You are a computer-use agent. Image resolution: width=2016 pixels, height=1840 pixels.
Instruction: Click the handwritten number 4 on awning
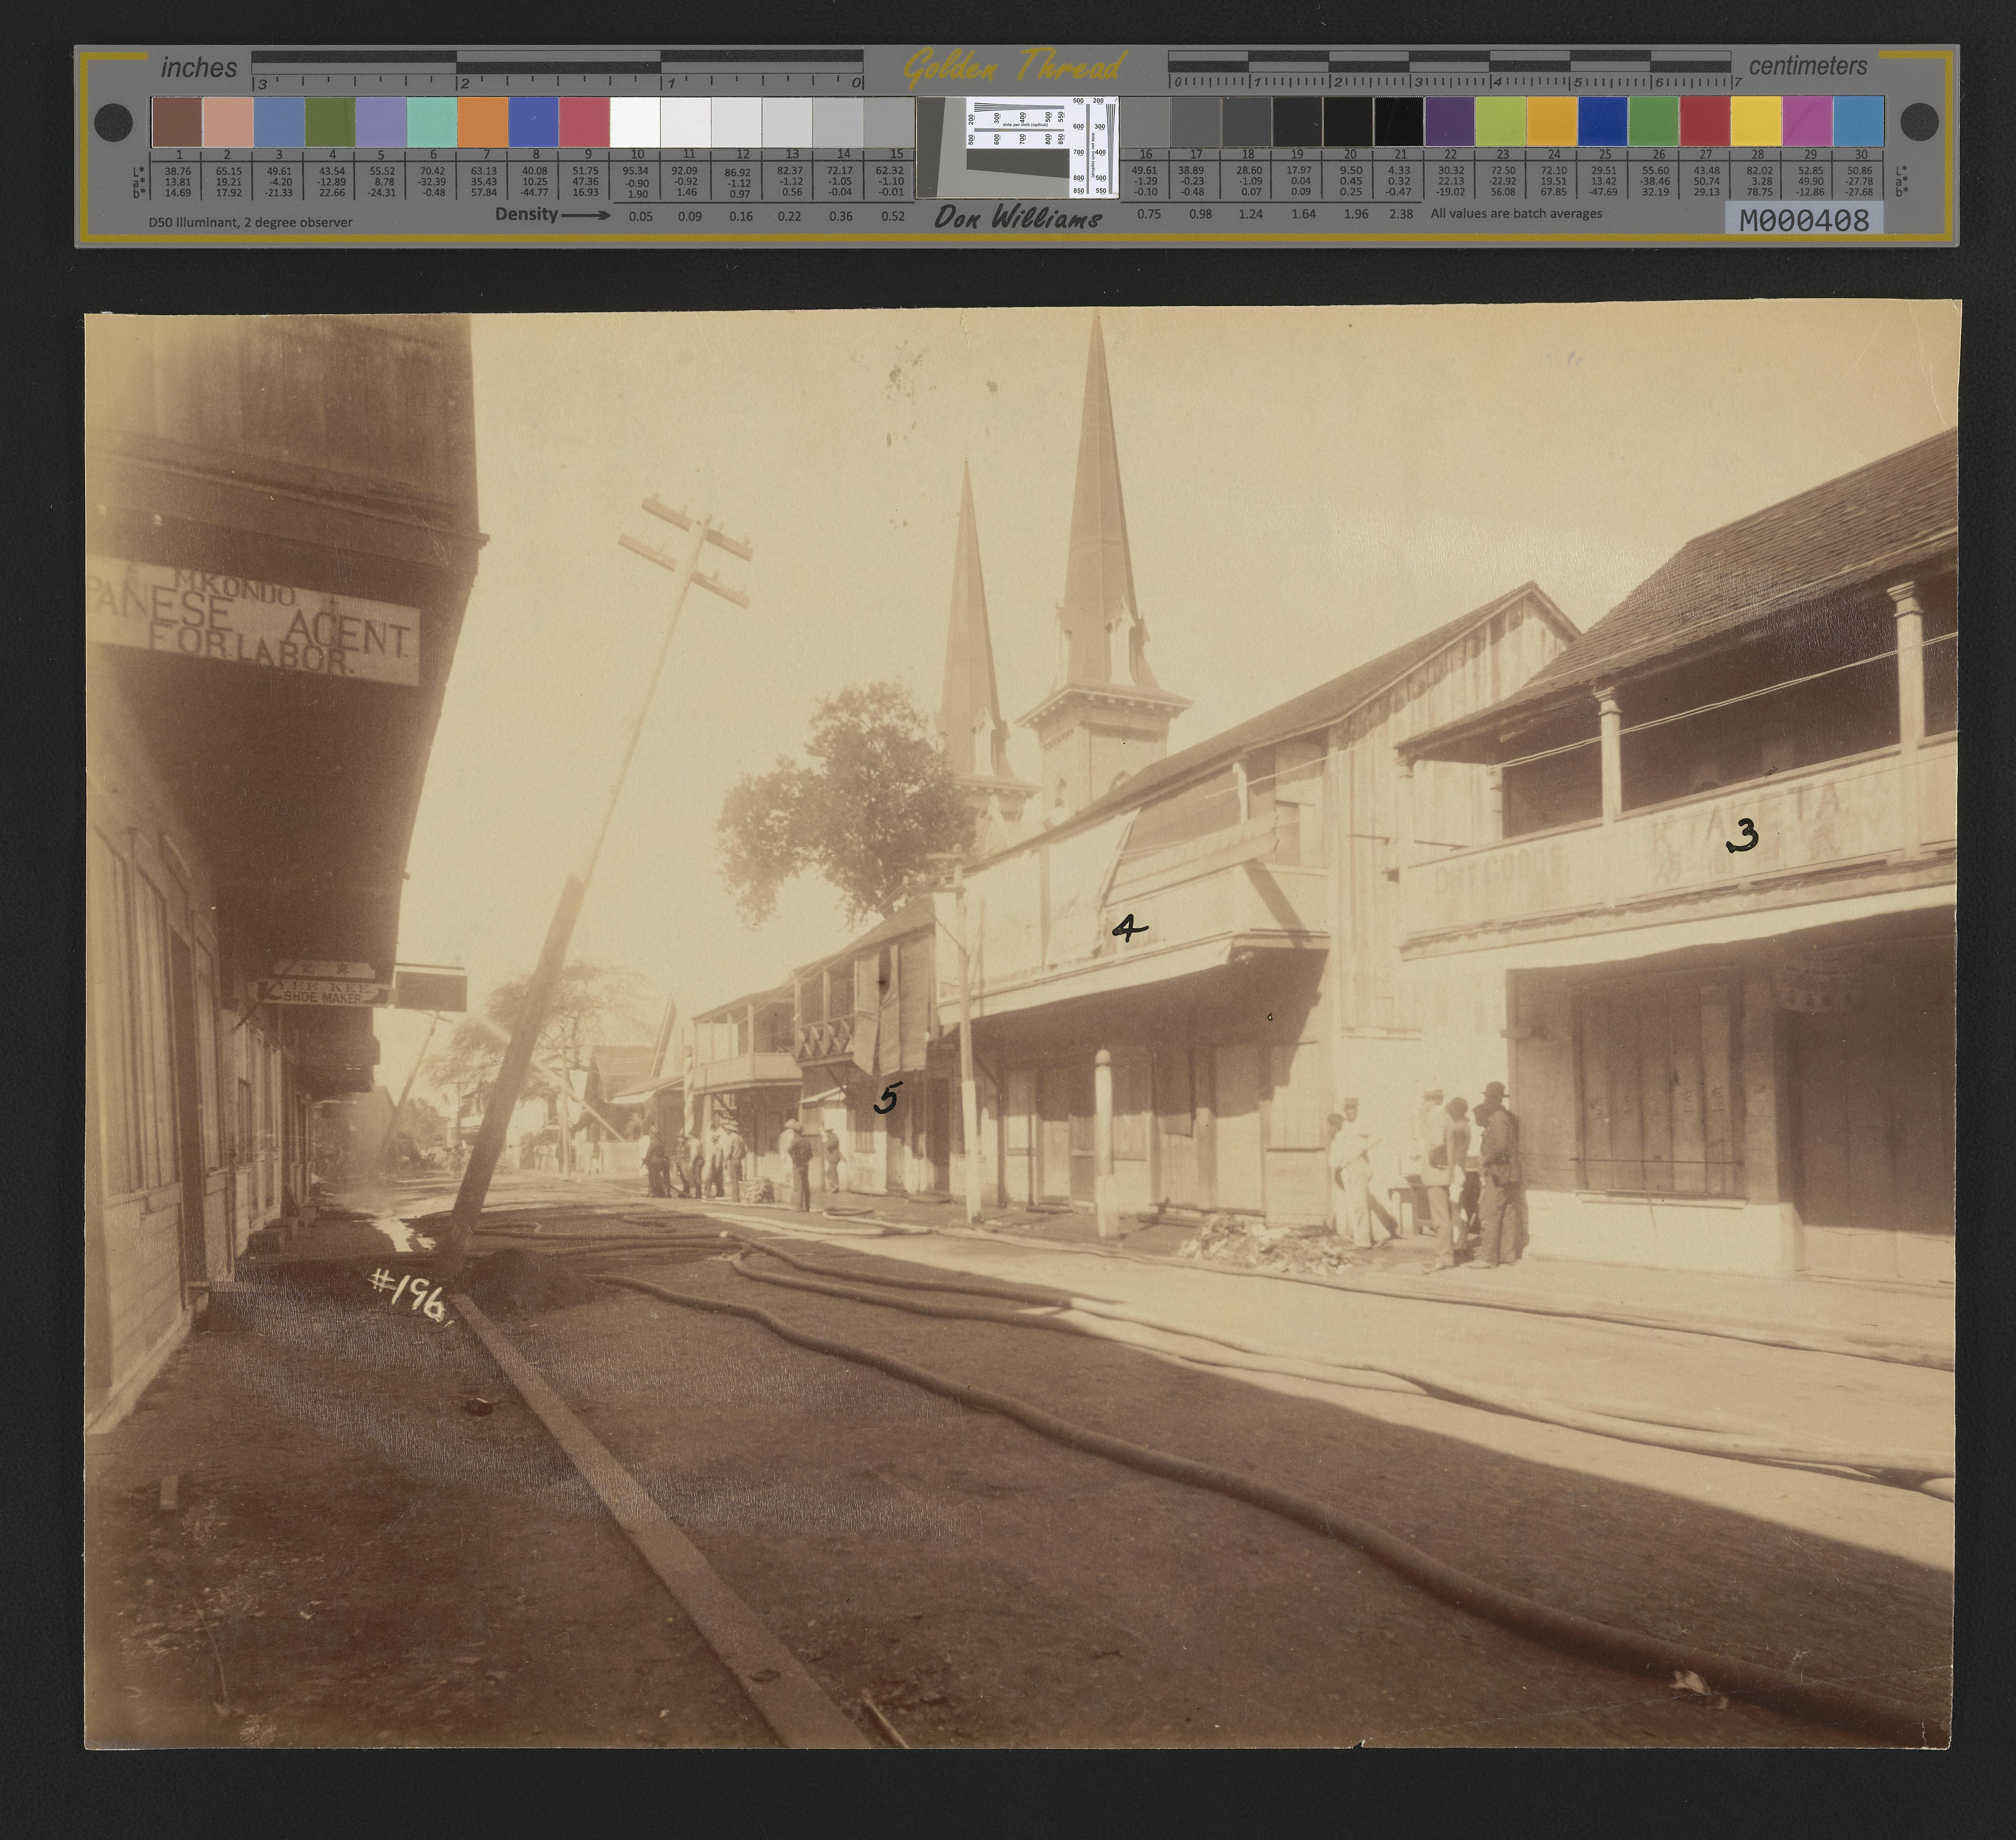(1129, 928)
